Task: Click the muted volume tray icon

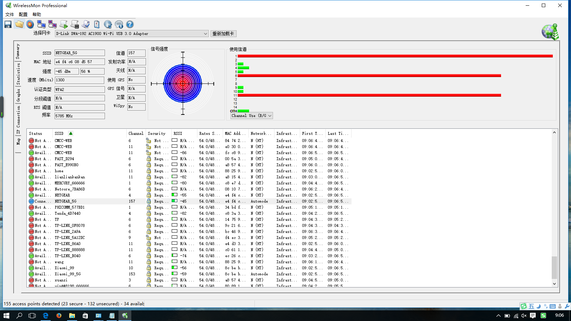Action: (x=524, y=316)
